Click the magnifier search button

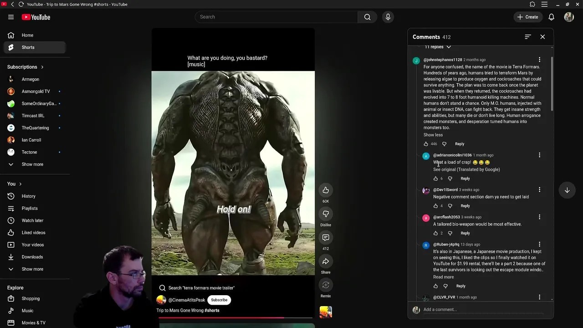367,17
